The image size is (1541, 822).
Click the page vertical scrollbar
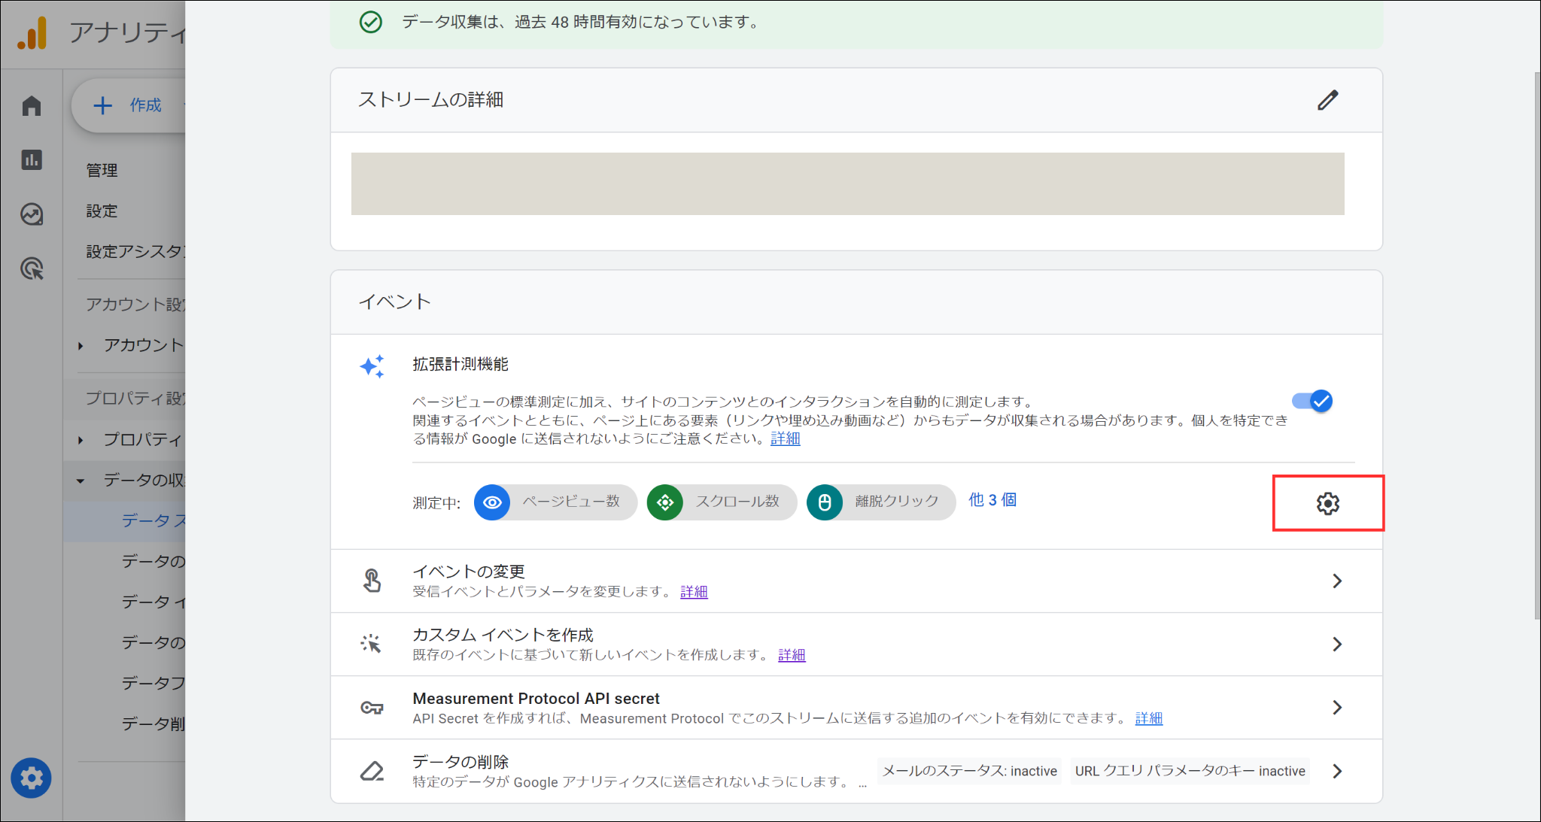[1536, 346]
